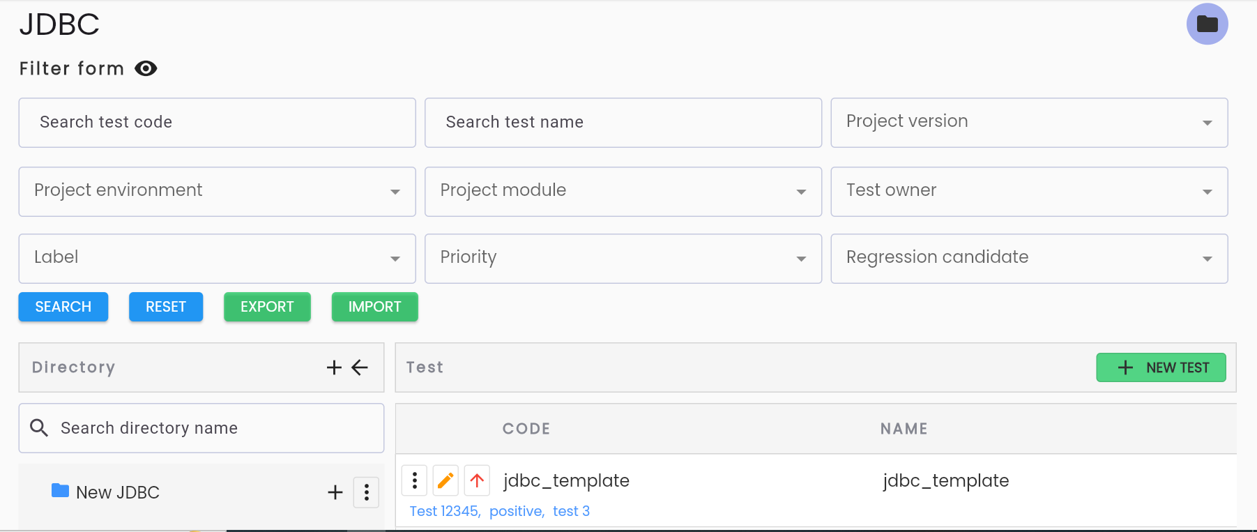Open Priority dropdown
Screen dimensions: 1257x532
coord(623,259)
